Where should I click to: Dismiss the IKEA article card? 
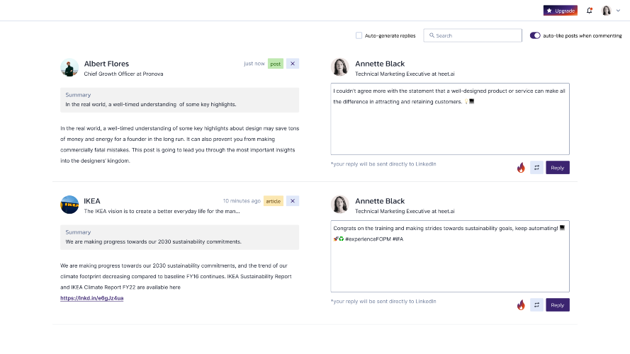coord(293,201)
